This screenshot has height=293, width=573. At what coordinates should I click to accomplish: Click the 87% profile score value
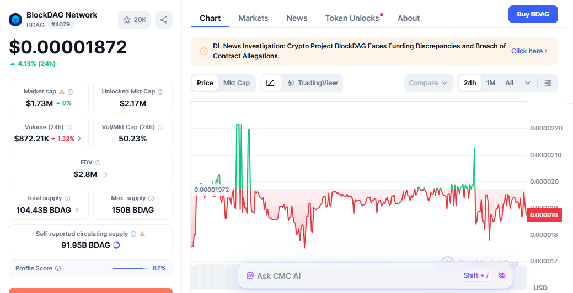pos(159,268)
